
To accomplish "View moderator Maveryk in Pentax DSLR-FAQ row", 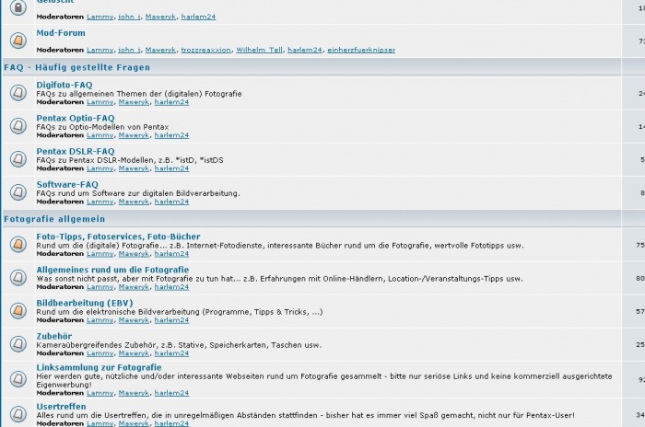I will coord(134,168).
